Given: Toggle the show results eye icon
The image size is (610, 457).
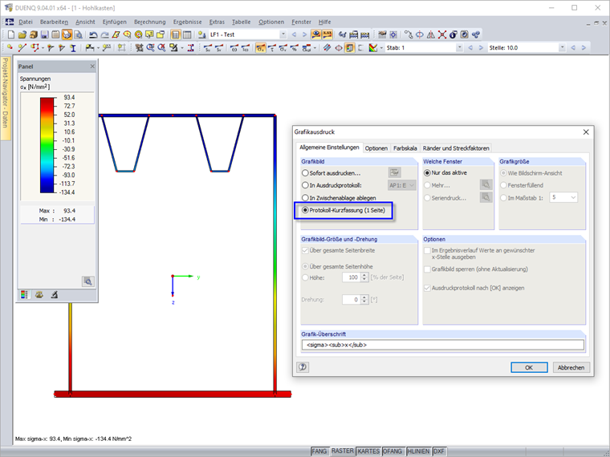Looking at the screenshot, I should (x=316, y=34).
